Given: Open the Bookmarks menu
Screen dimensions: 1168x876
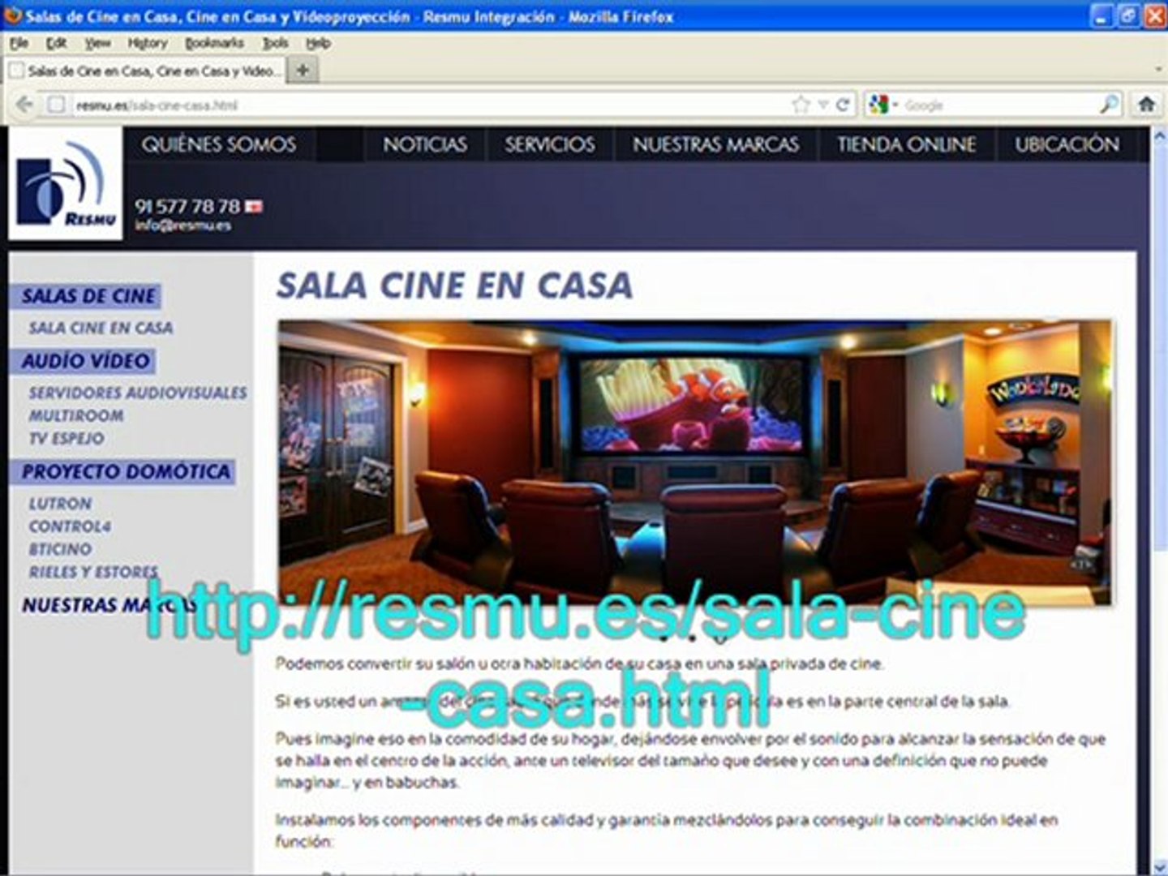Looking at the screenshot, I should pyautogui.click(x=214, y=43).
